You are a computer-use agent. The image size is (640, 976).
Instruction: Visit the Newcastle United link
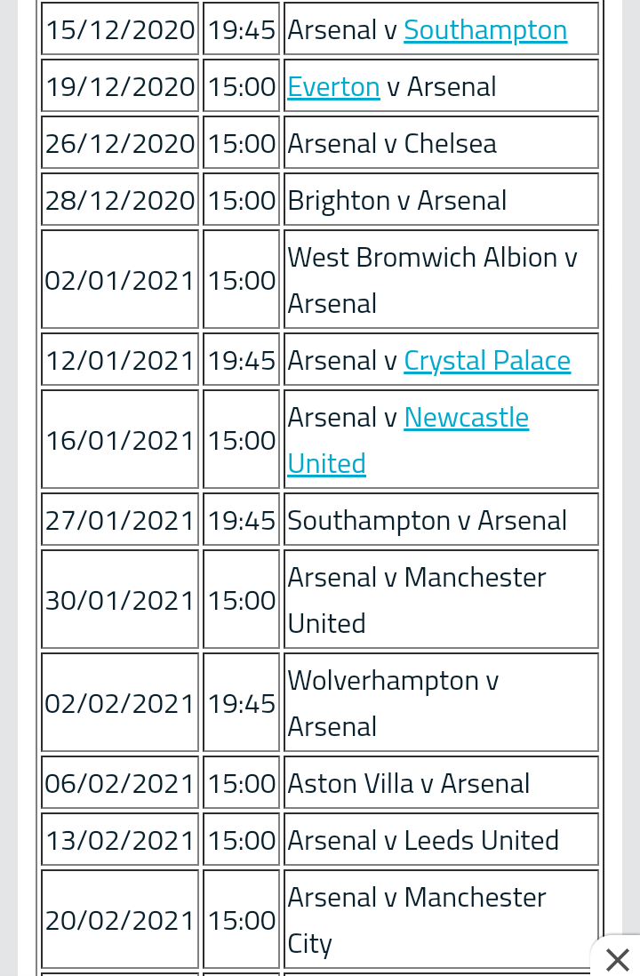[466, 418]
